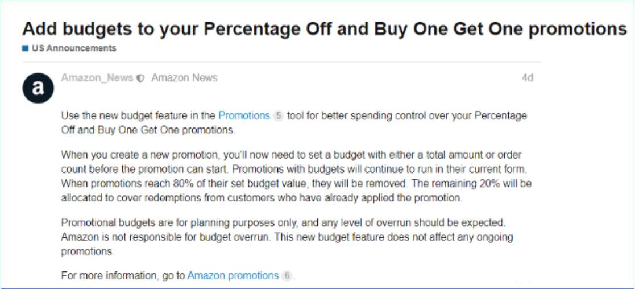Click the Amazon News display name
This screenshot has height=289, width=635.
184,78
